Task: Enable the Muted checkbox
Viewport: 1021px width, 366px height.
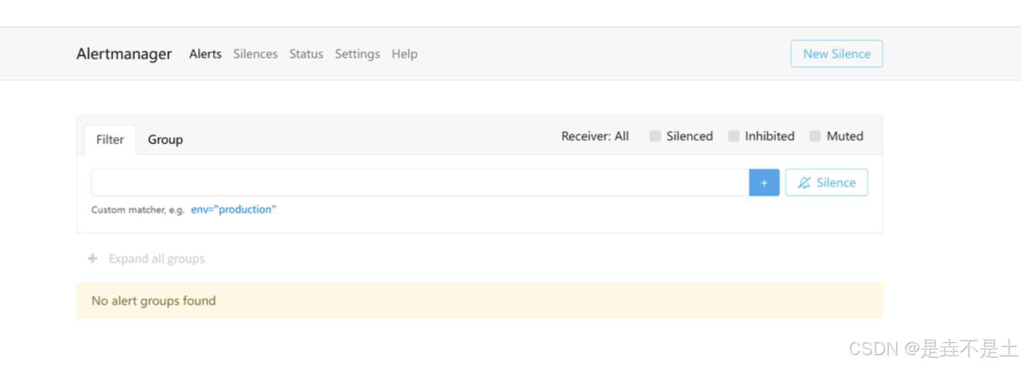Action: tap(815, 136)
